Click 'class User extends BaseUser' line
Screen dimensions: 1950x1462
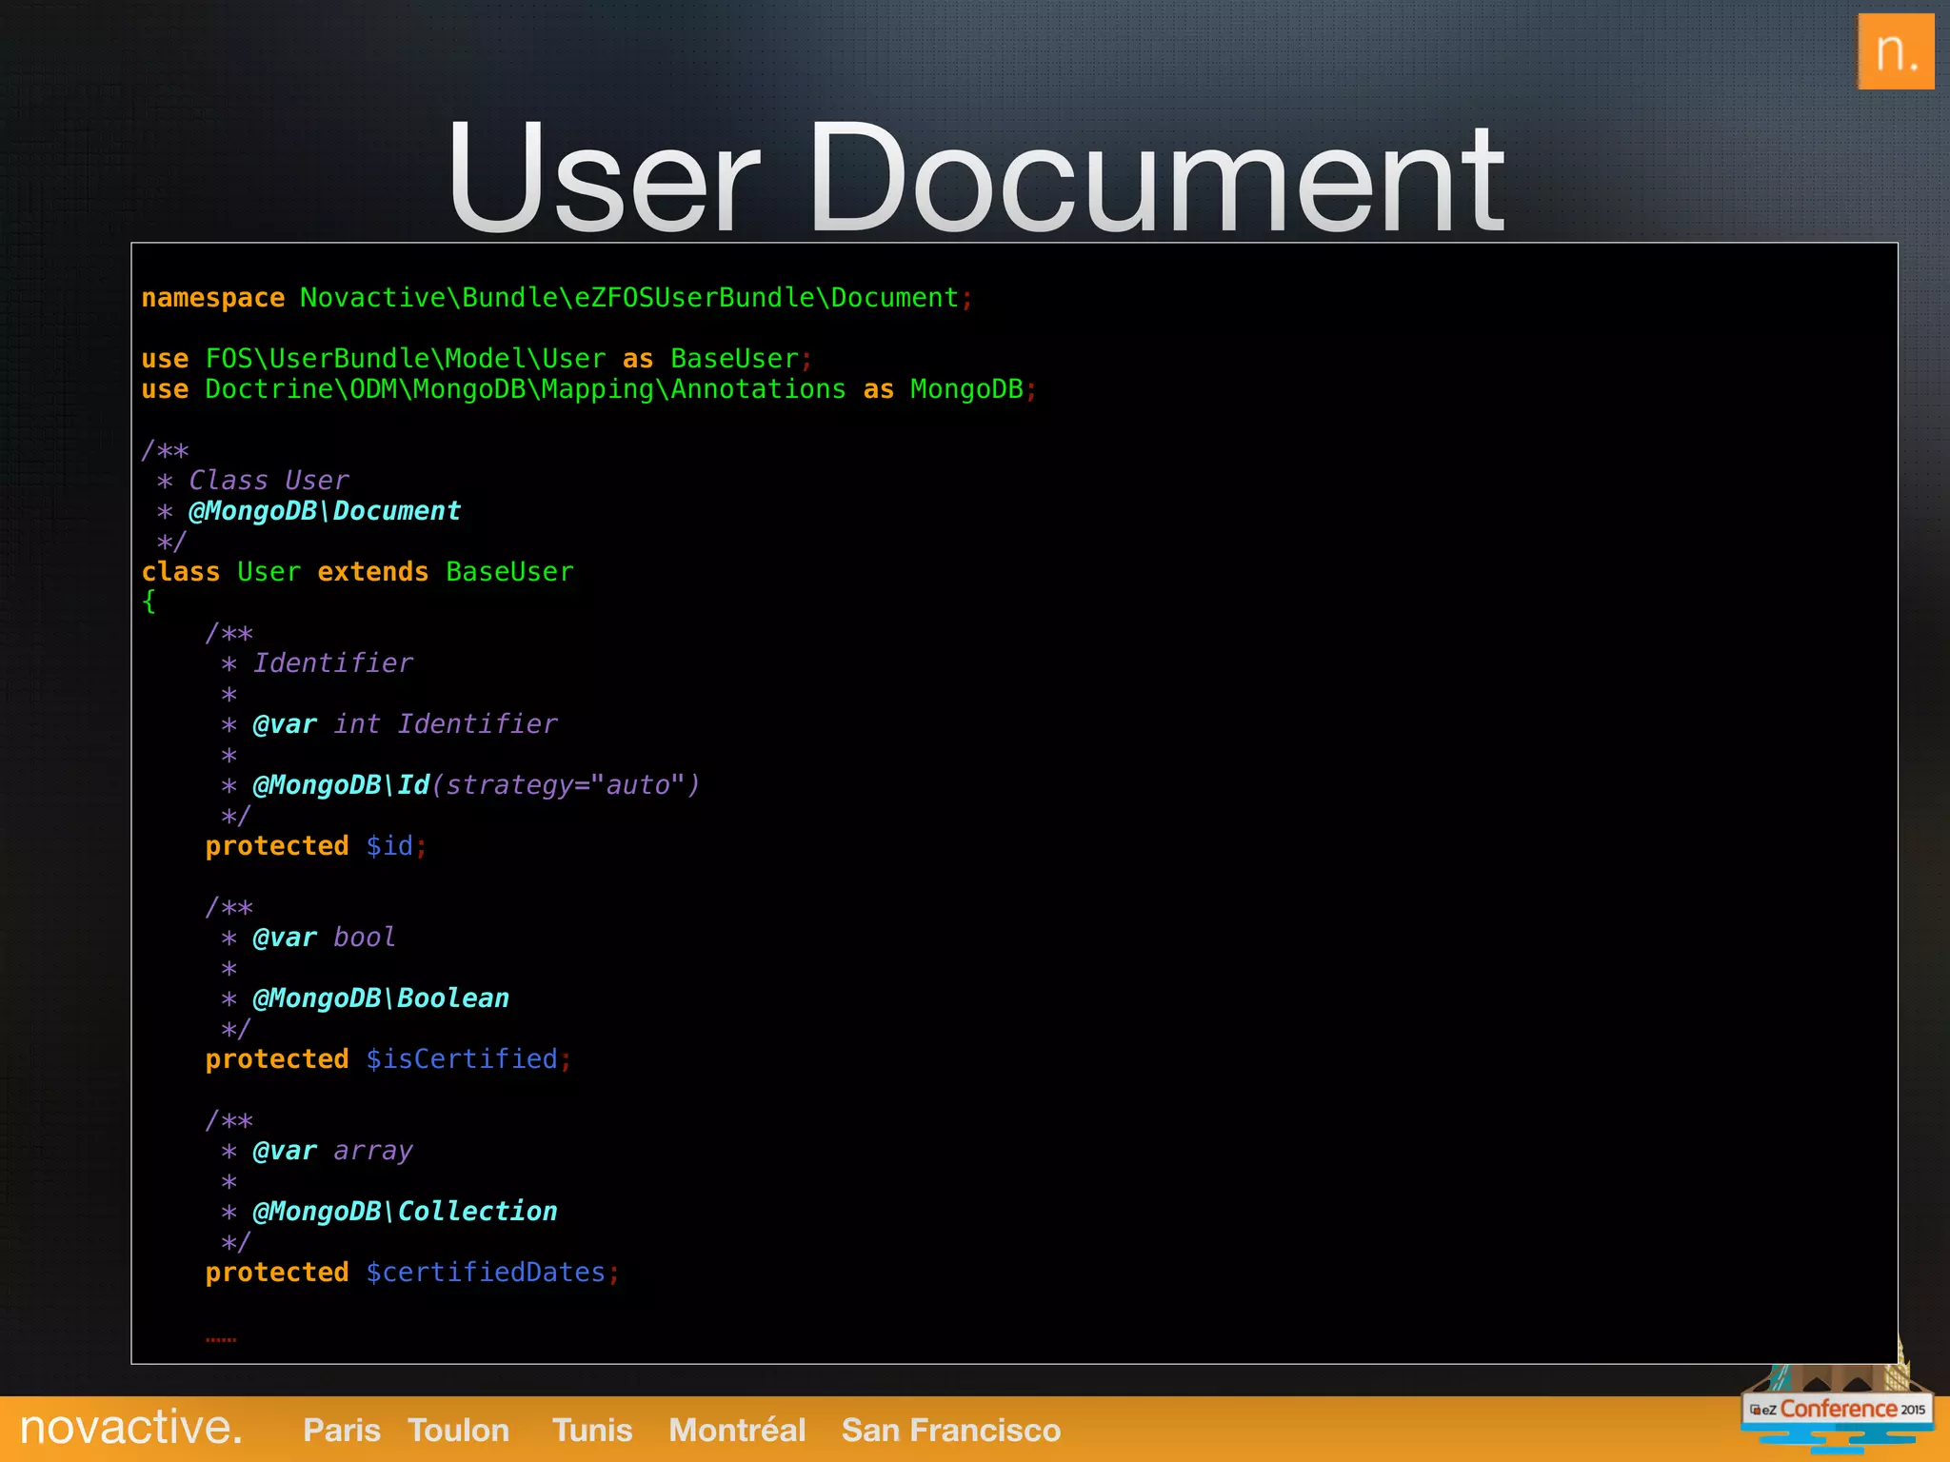click(358, 572)
